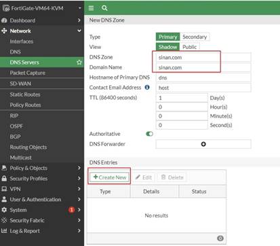Click the Hostname of Primary DNS field
Image resolution: width=280 pixels, height=246 pixels.
(x=203, y=77)
